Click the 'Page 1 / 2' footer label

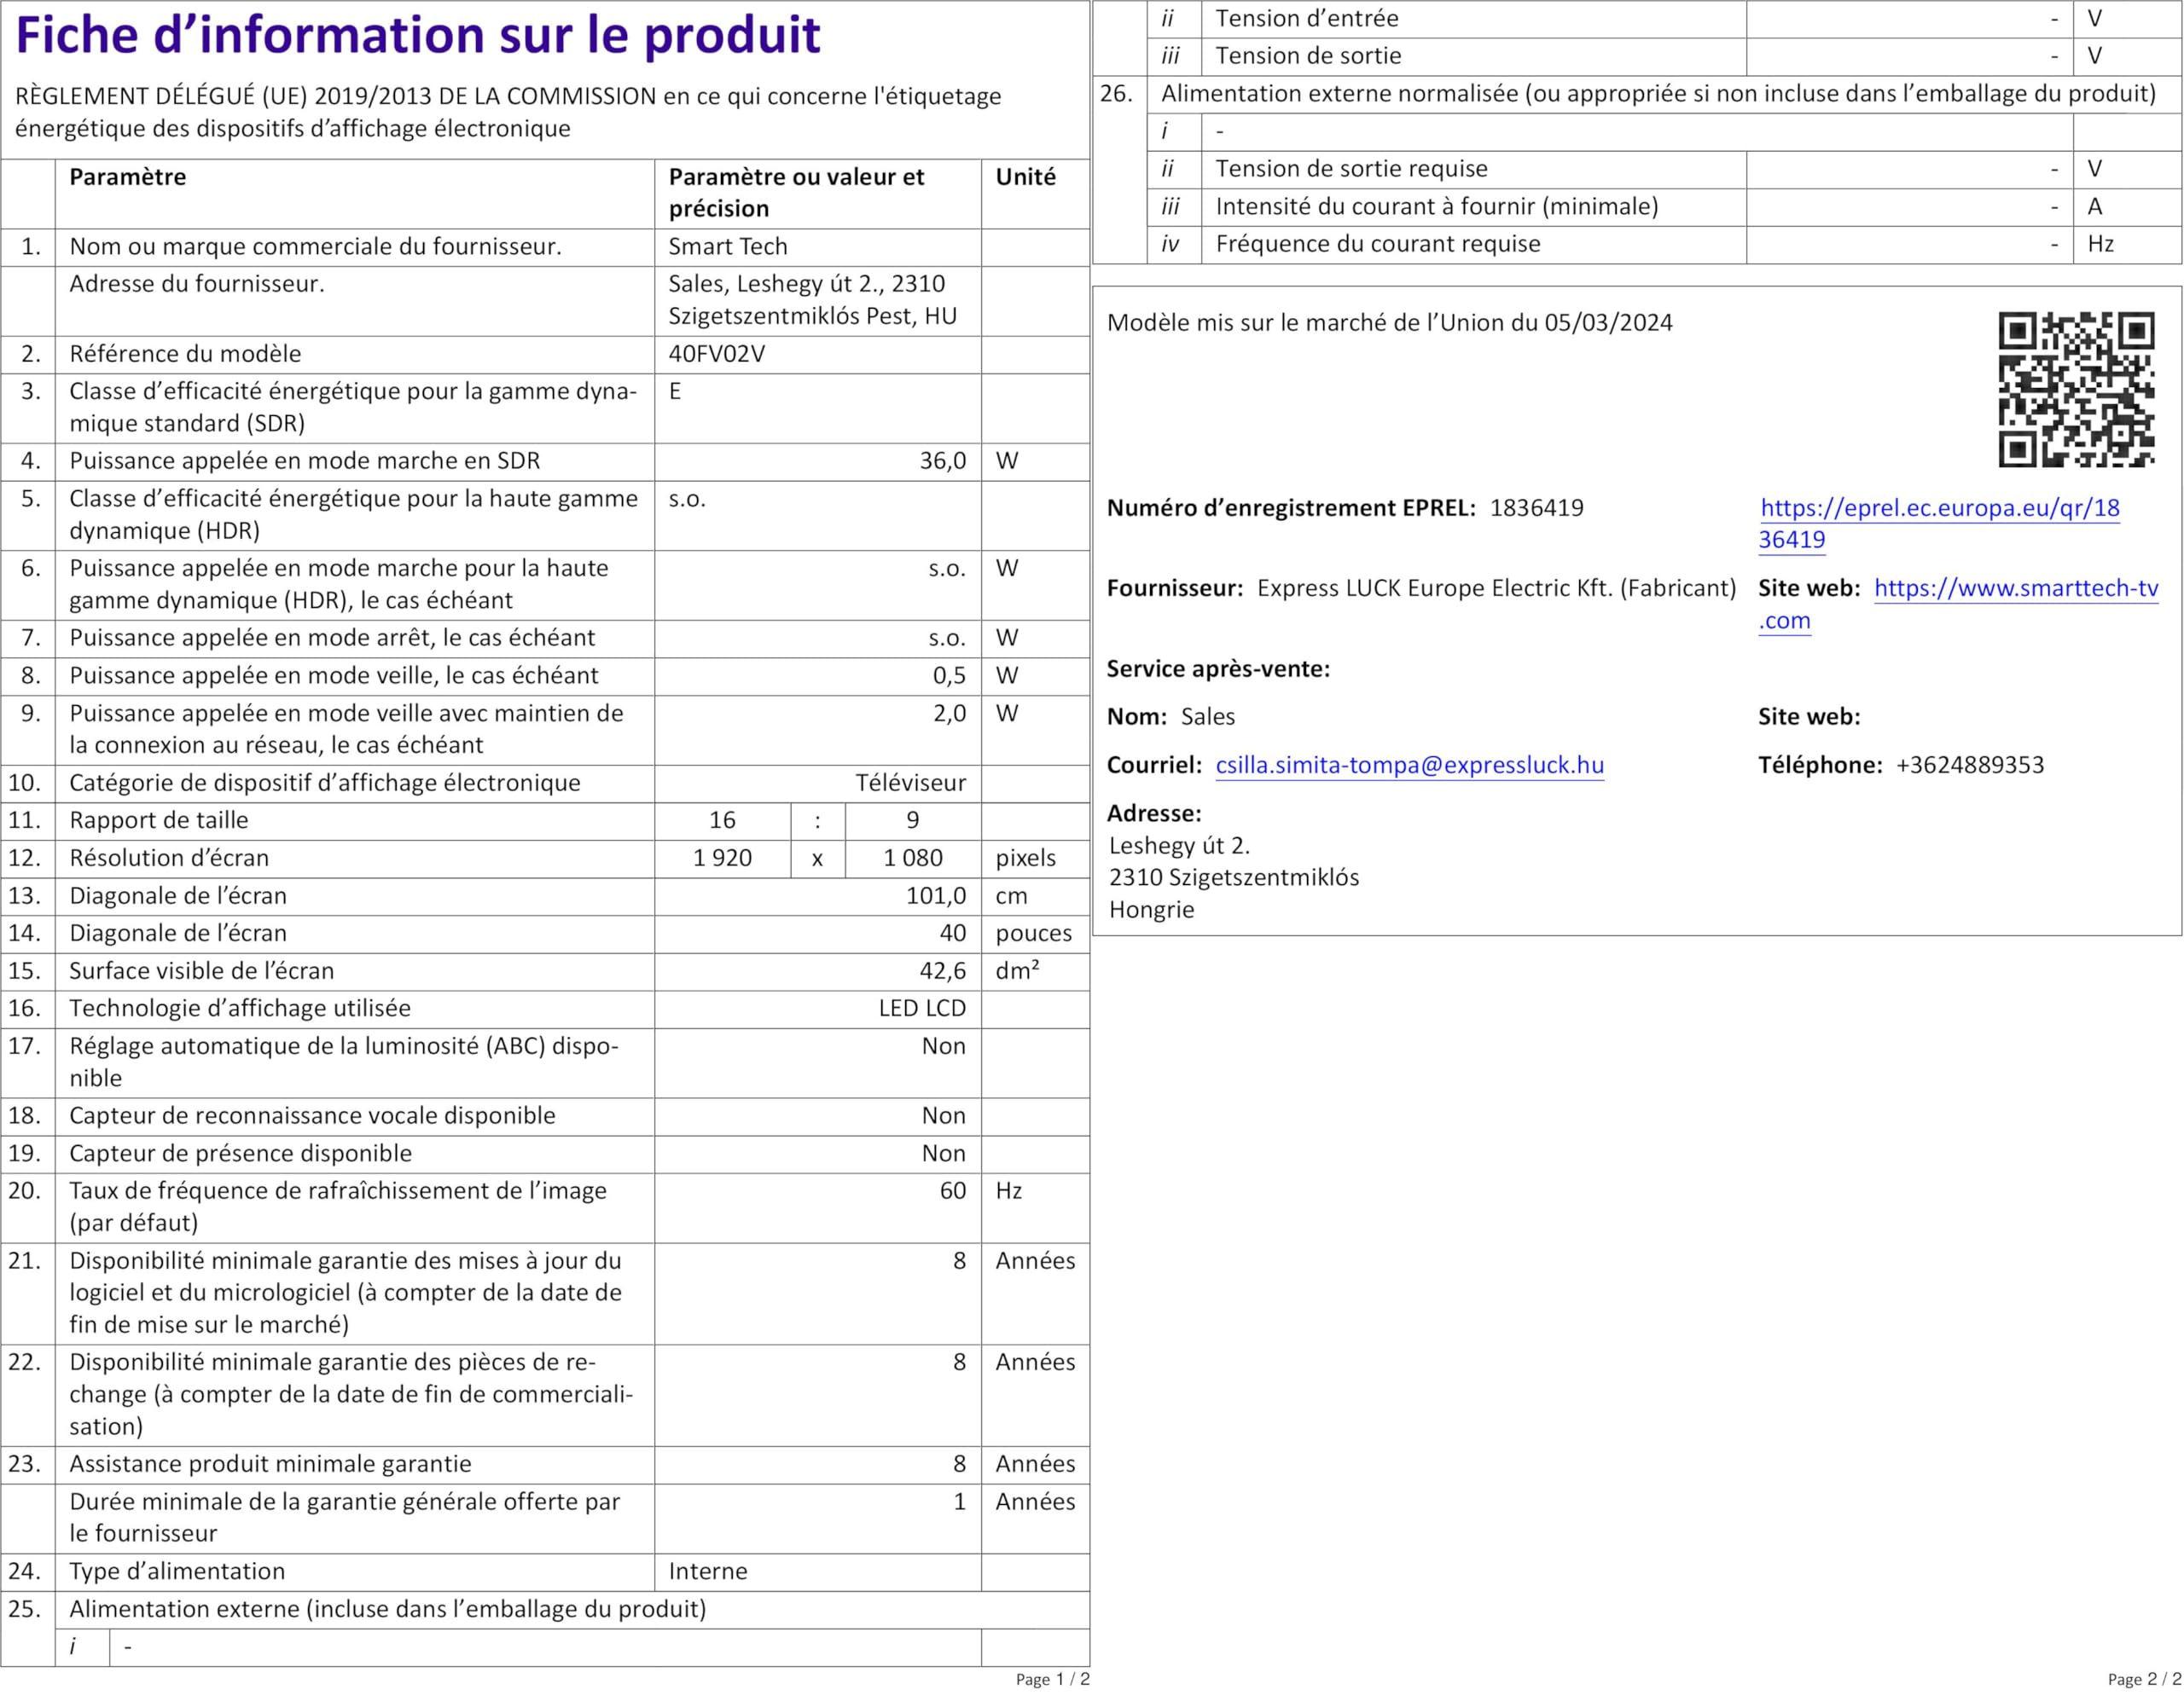1052,1679
